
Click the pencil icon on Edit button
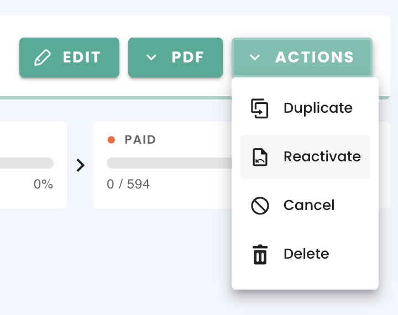(43, 57)
